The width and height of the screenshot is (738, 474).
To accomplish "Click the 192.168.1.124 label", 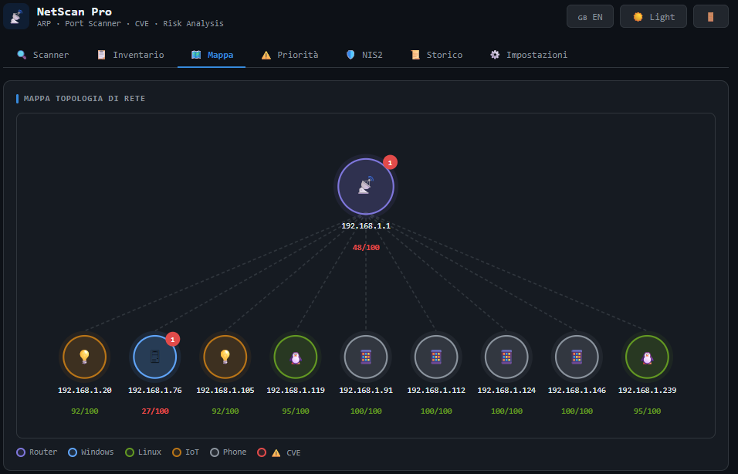I will pyautogui.click(x=506, y=390).
